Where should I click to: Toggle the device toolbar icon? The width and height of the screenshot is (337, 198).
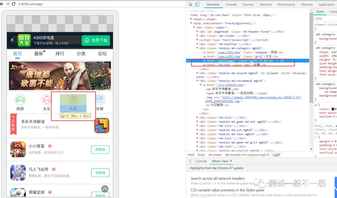[x=197, y=4]
